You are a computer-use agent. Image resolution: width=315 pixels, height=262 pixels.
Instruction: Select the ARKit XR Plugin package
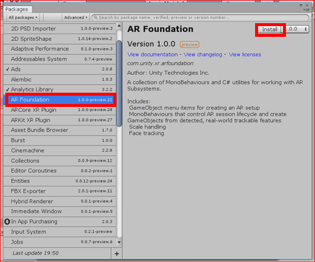click(x=60, y=120)
